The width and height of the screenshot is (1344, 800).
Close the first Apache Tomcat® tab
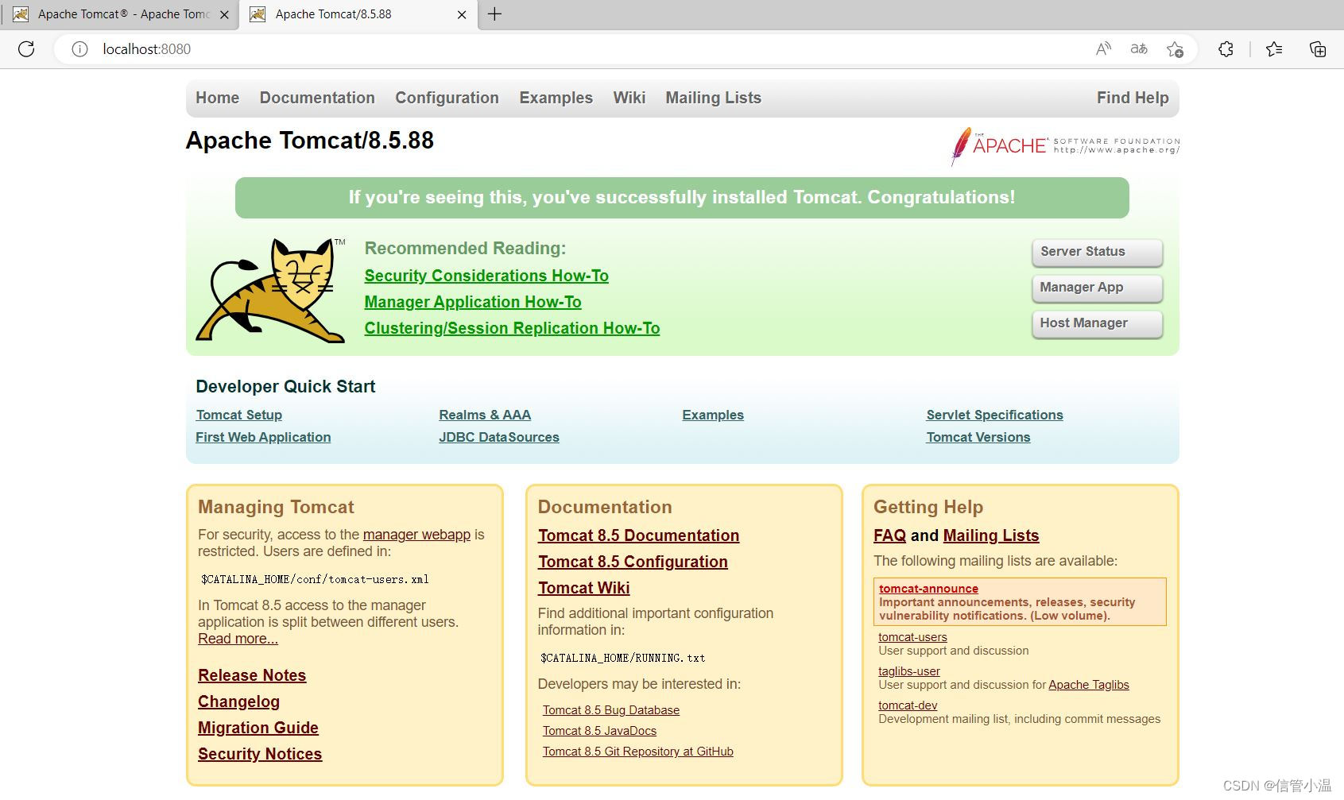(x=224, y=14)
